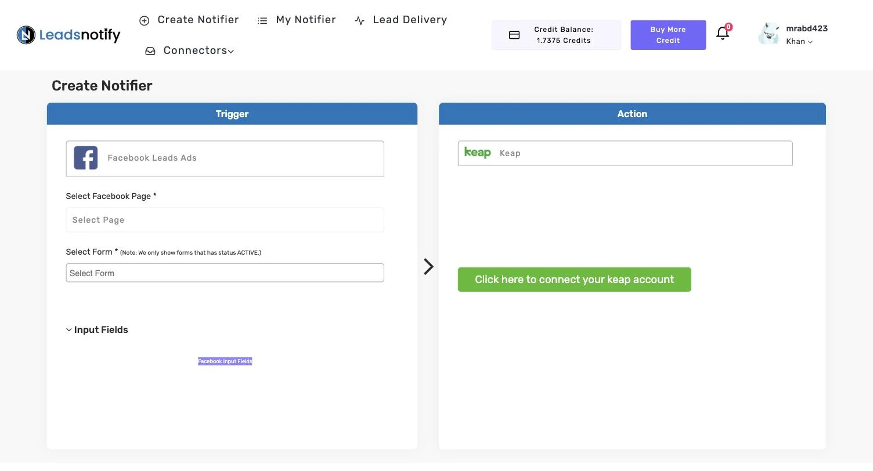The image size is (873, 471).
Task: Click the notification count badge
Action: [728, 27]
